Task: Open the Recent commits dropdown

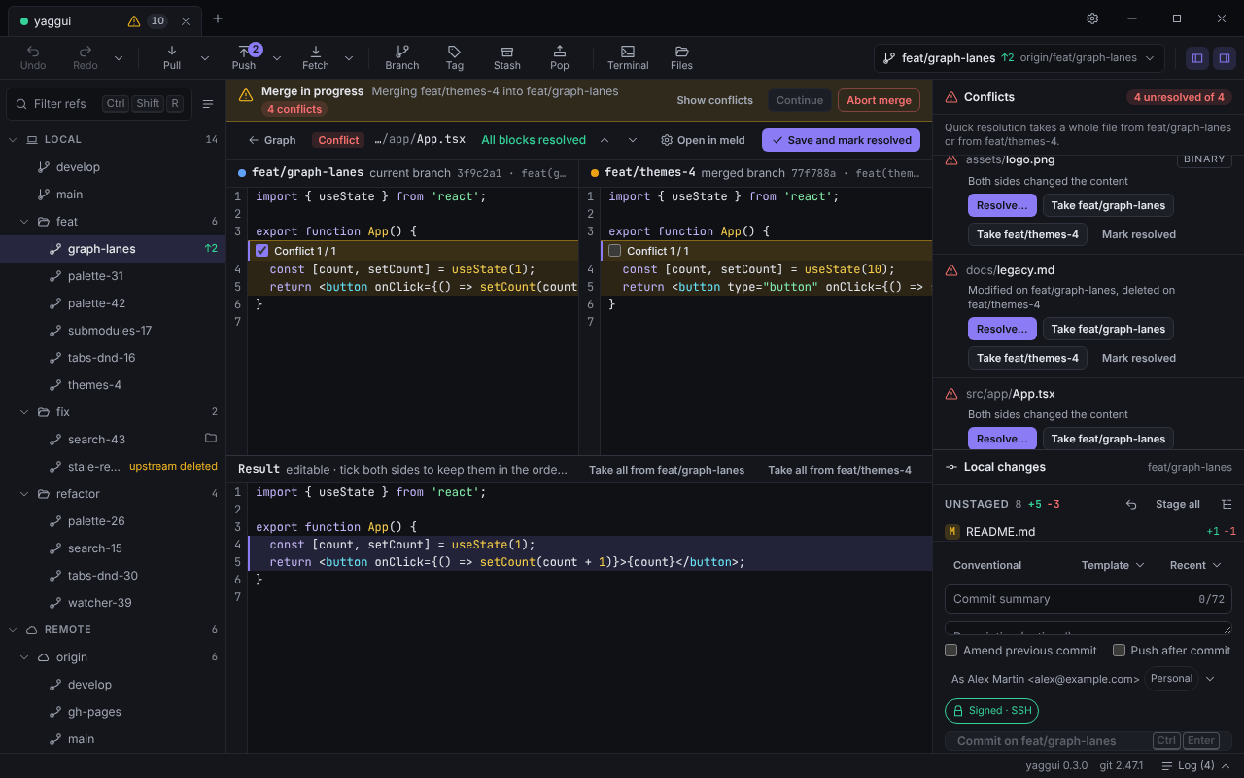Action: [x=1194, y=565]
